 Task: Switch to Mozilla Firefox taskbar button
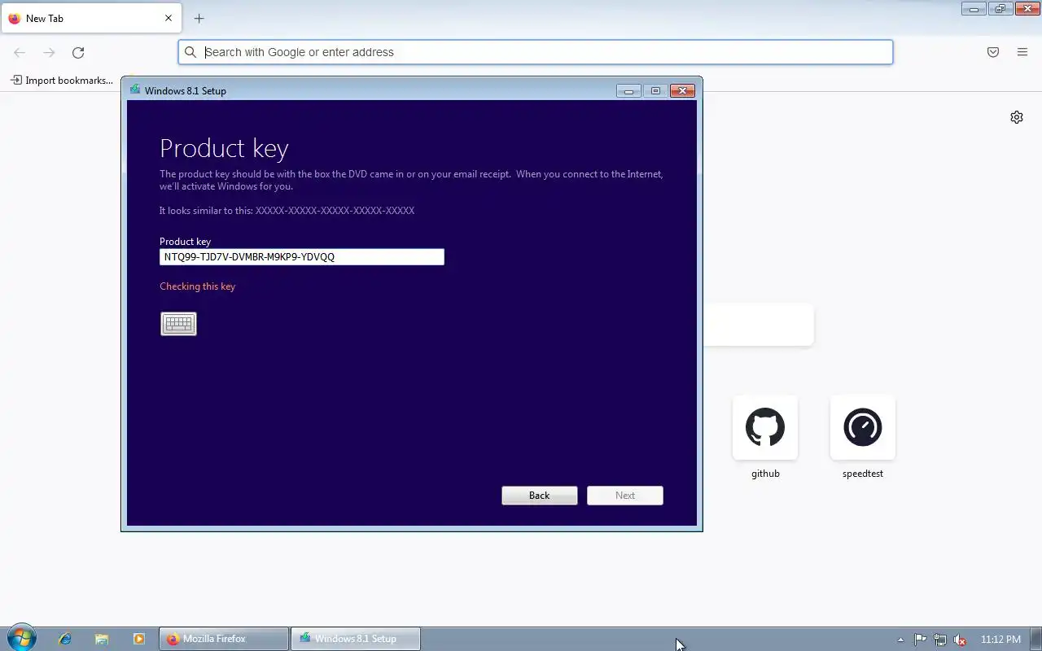point(224,639)
